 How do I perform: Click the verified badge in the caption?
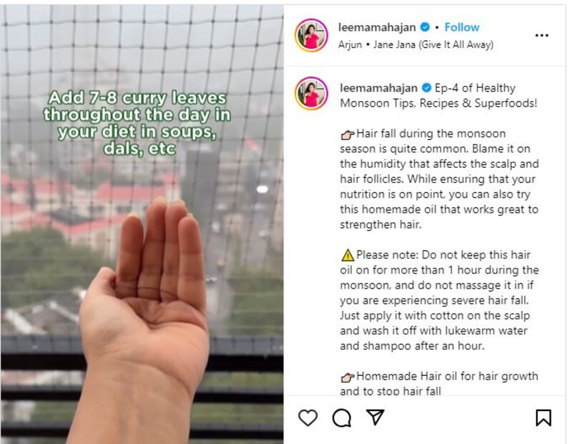427,88
